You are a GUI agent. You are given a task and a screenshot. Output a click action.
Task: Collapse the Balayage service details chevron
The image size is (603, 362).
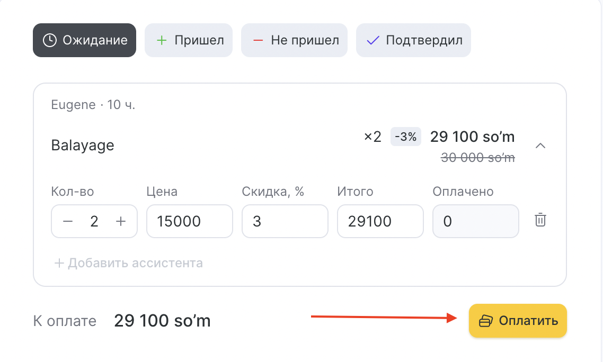(540, 146)
